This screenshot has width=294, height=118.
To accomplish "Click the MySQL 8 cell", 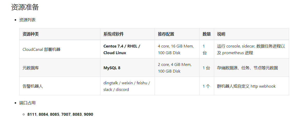I will [112, 68].
